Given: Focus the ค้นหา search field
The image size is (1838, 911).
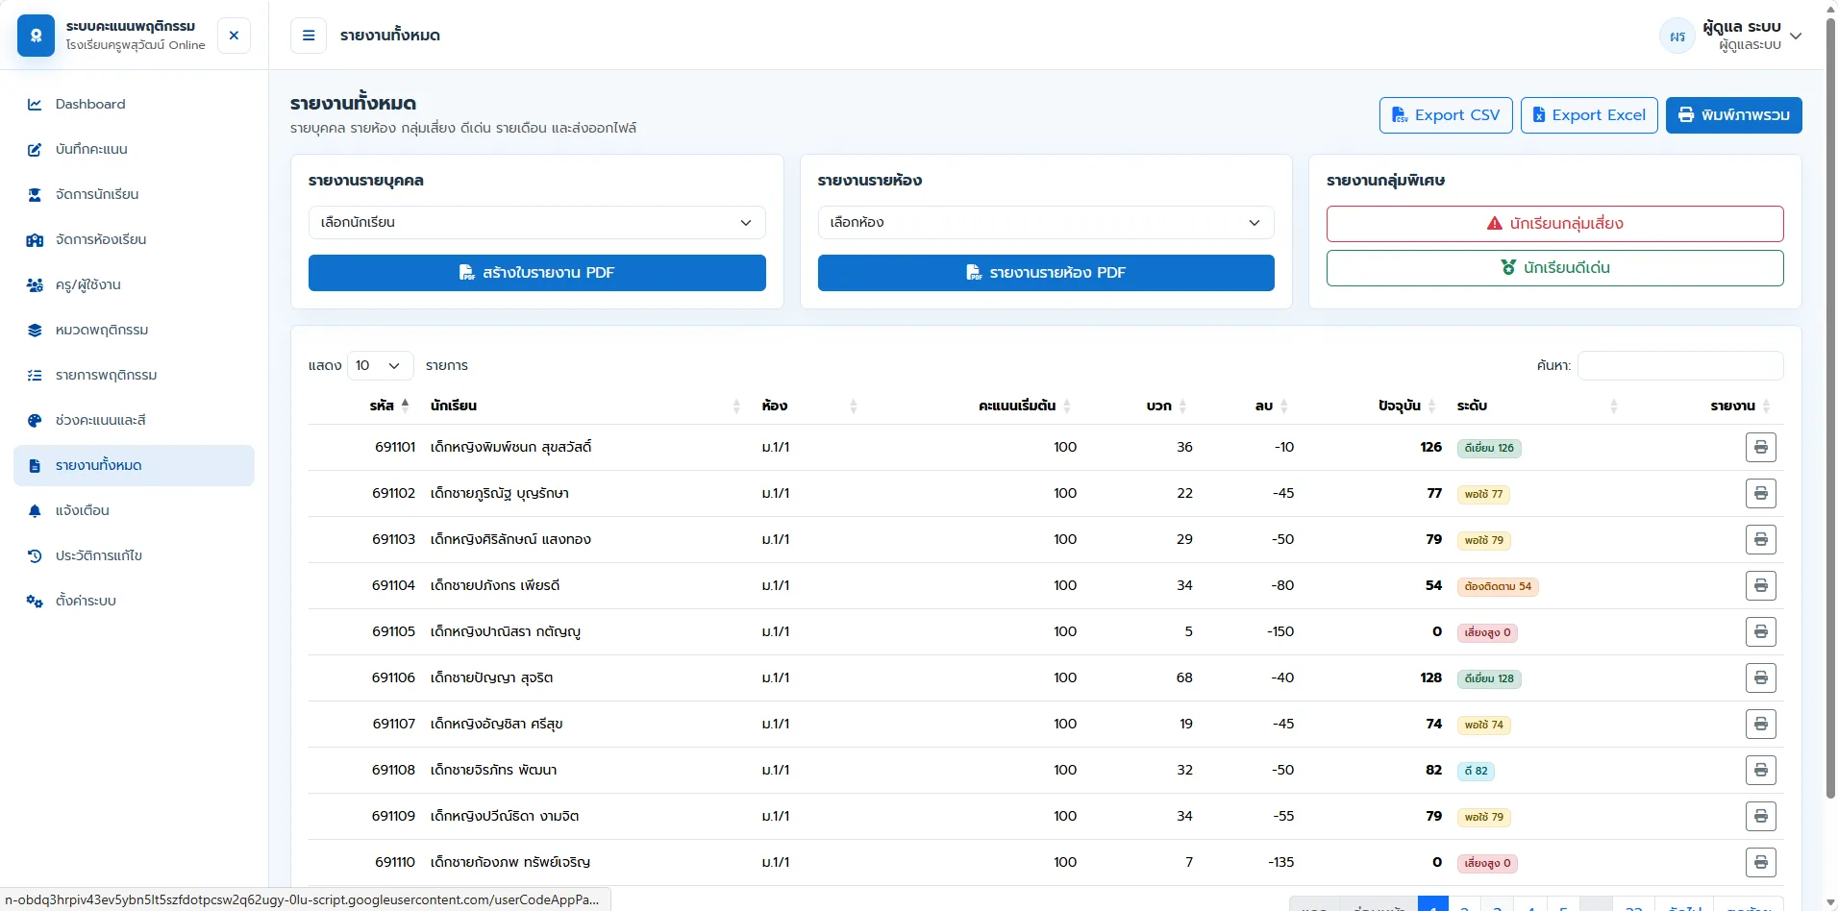Looking at the screenshot, I should [1680, 365].
